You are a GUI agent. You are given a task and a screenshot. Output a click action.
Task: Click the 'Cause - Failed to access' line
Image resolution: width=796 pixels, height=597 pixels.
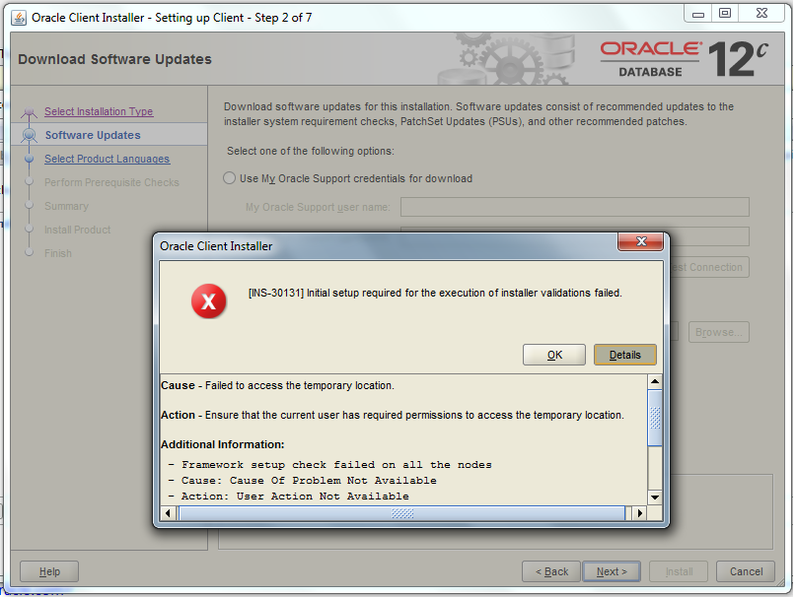point(277,385)
